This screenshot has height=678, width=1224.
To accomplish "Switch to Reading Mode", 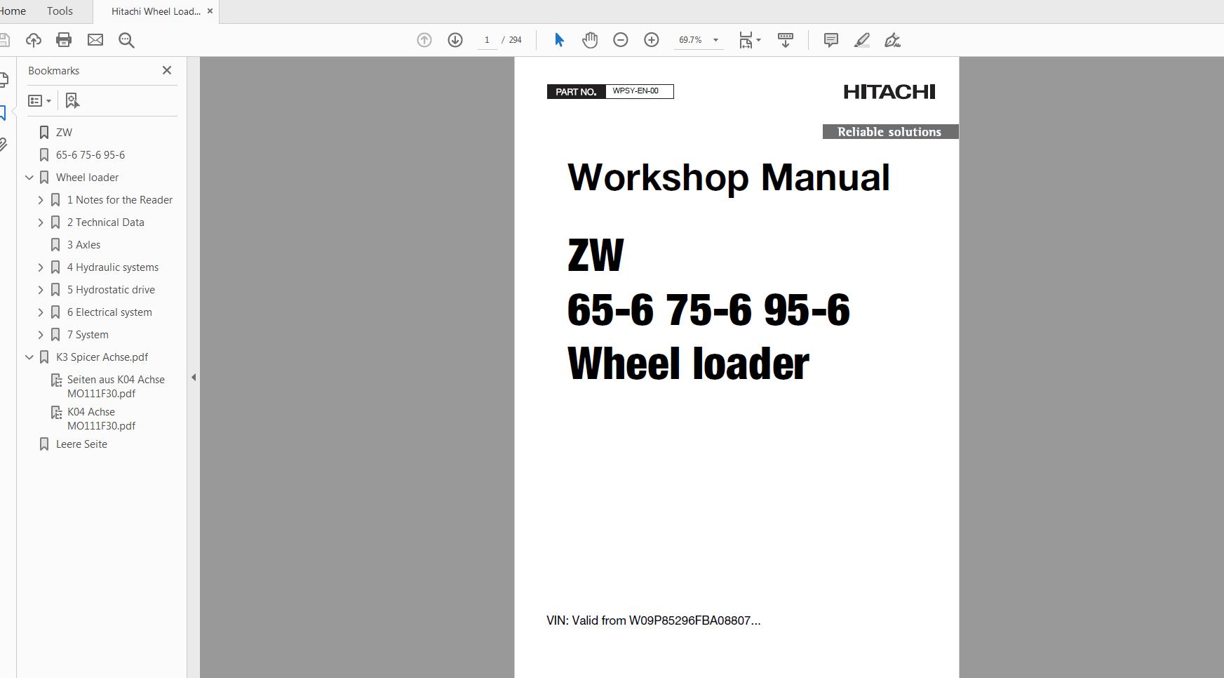I will coord(786,40).
